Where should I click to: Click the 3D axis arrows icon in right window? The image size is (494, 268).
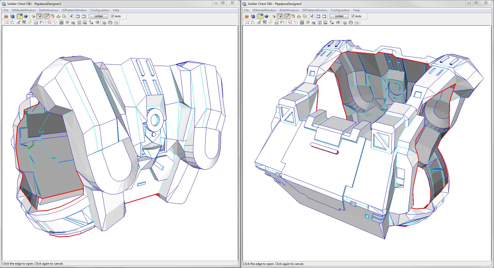tap(299, 16)
